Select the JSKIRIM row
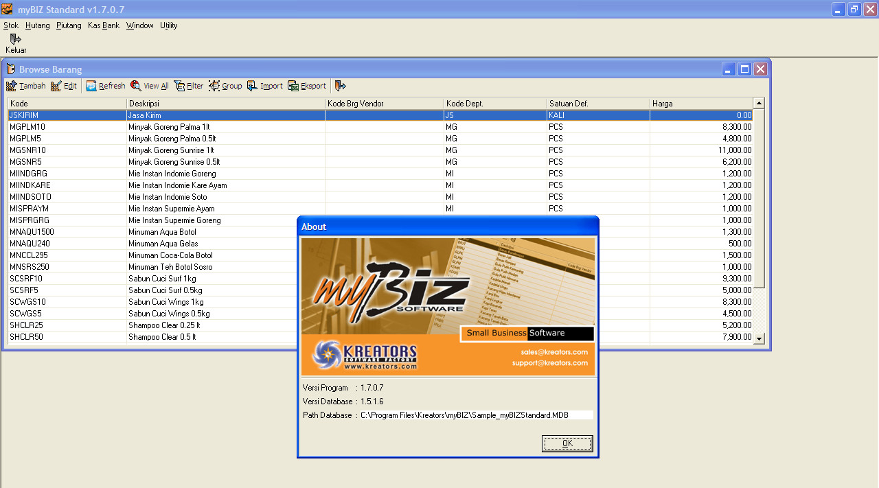The image size is (879, 488). [x=380, y=115]
